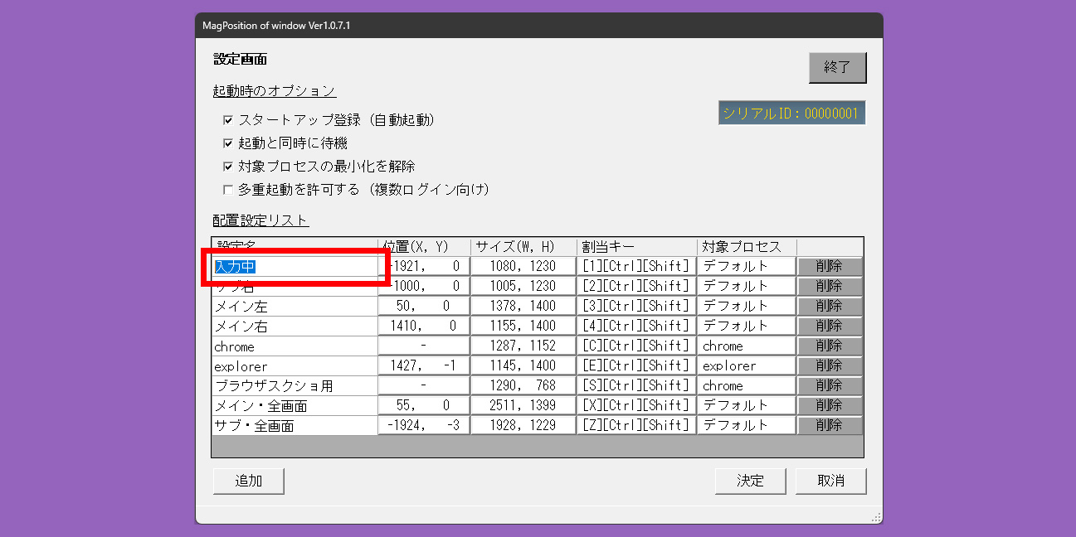Enable 多重起動を許可する checkbox

point(228,190)
